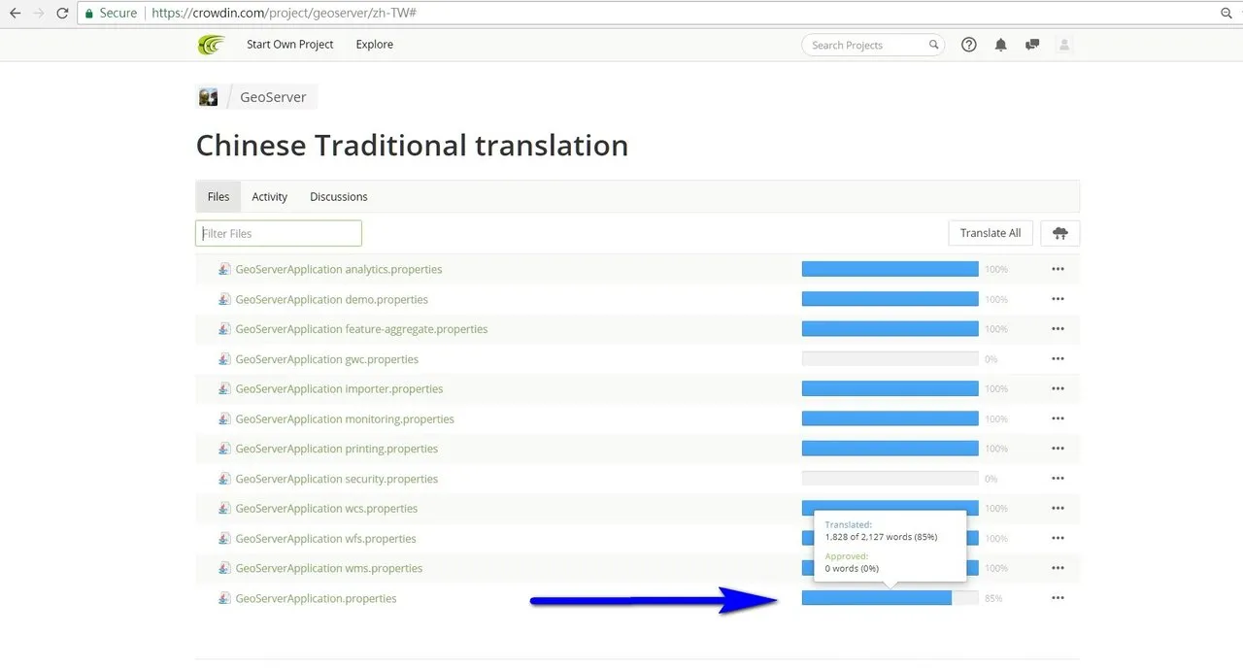This screenshot has width=1243, height=668.
Task: Click file icon of GeoServerApplication.properties
Action: tap(224, 598)
